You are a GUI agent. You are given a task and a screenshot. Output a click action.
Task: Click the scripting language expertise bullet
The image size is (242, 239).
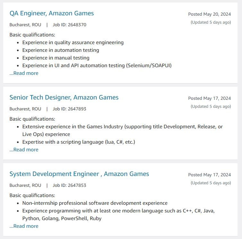tap(79, 142)
